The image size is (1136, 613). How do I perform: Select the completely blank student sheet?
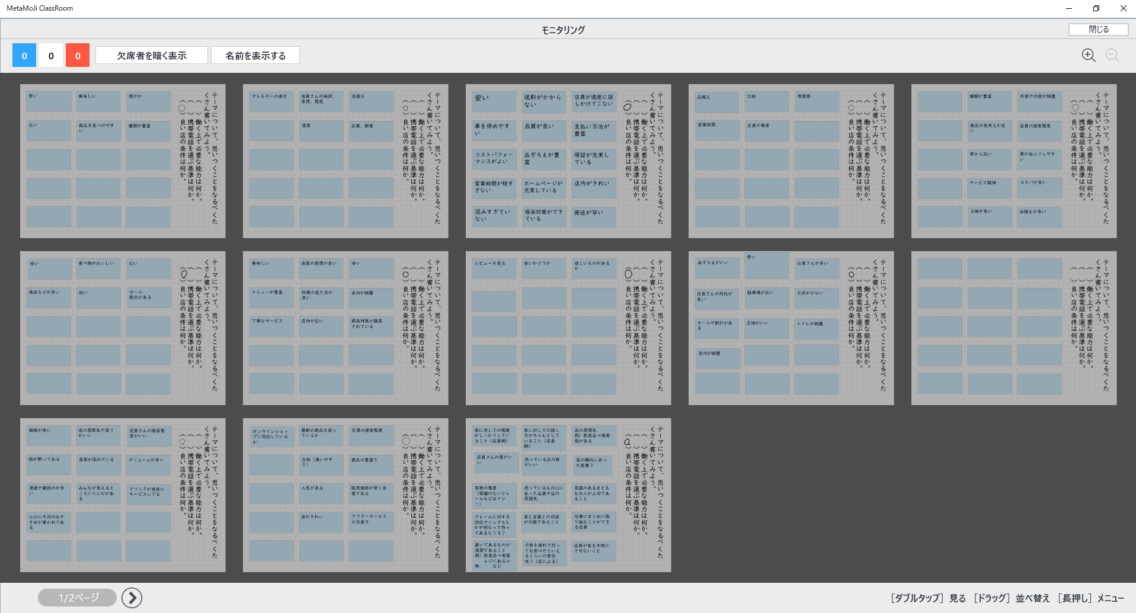coord(1014,328)
